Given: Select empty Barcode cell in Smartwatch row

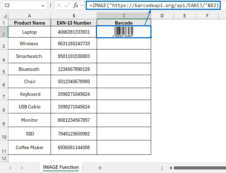Looking at the screenshot, I should pos(124,56).
